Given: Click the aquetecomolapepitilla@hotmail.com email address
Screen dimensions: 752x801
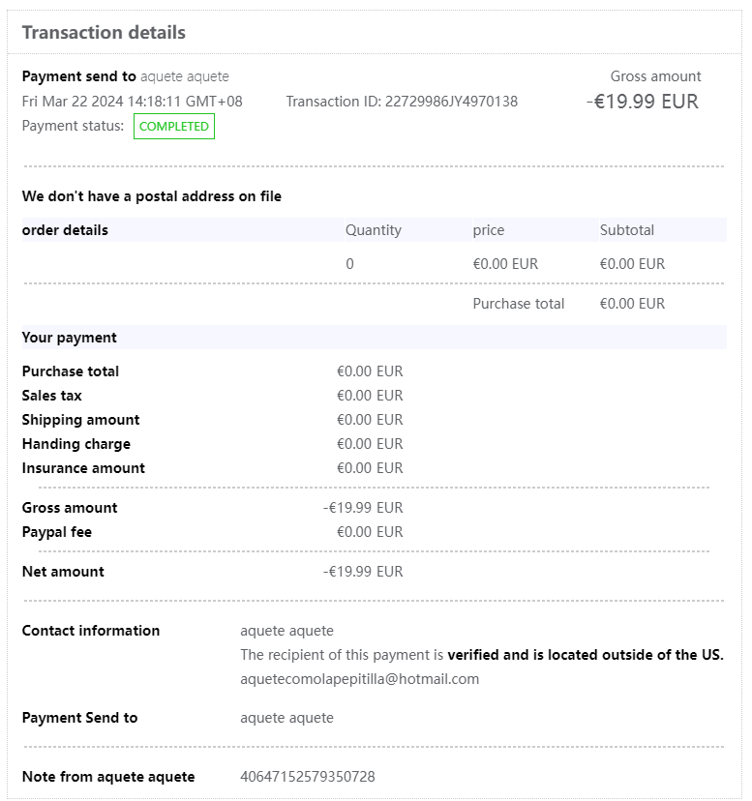Looking at the screenshot, I should [x=359, y=679].
